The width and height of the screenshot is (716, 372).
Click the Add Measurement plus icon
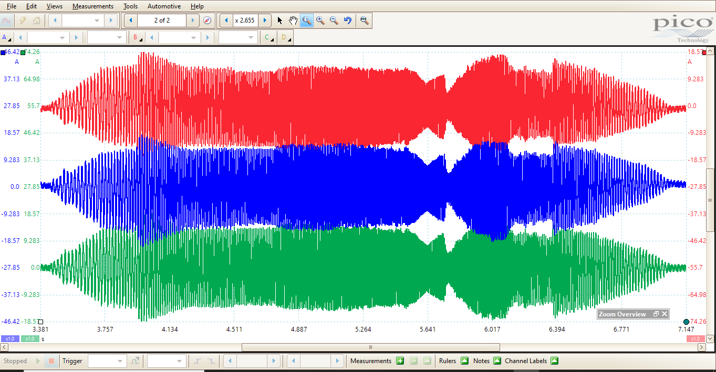400,361
